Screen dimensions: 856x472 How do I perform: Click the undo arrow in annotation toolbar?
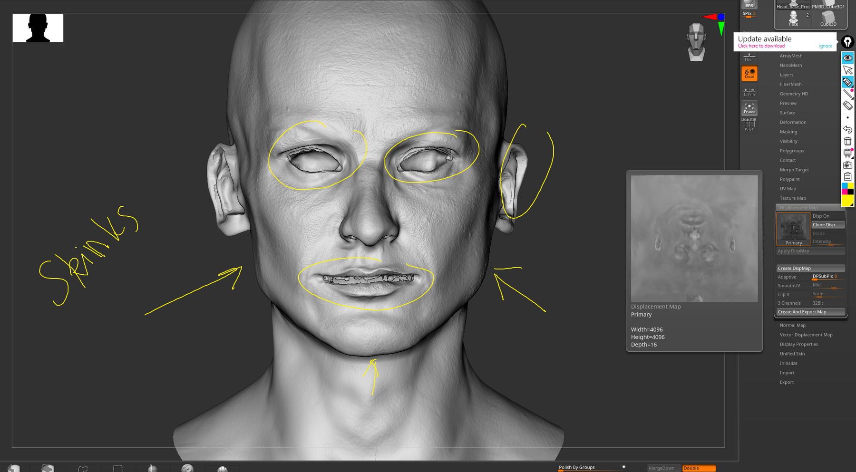[847, 129]
